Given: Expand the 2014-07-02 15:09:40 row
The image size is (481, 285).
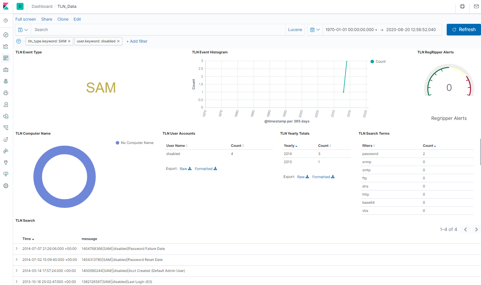Looking at the screenshot, I should click(x=17, y=259).
